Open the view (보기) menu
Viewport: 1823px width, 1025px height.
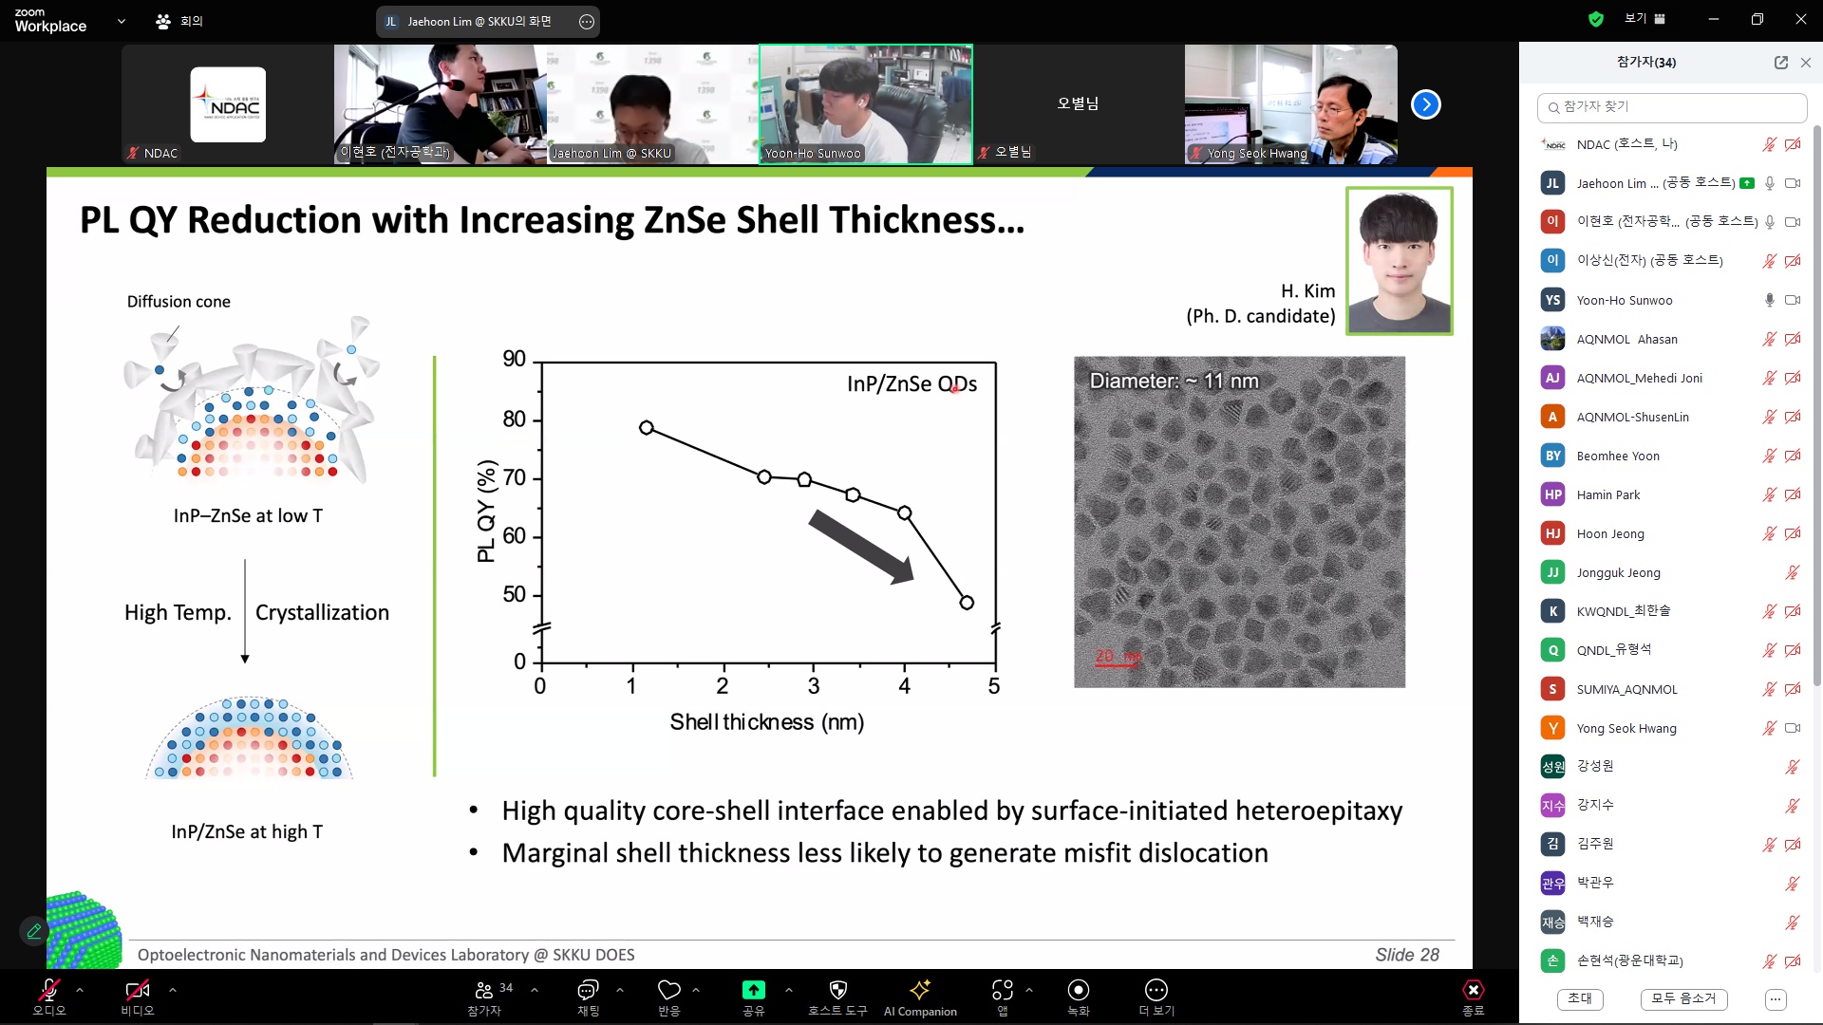coord(1645,19)
